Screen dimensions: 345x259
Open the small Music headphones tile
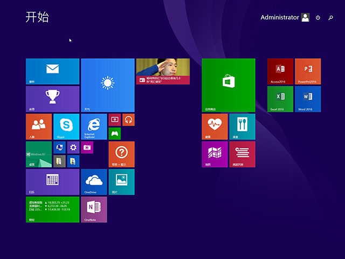pos(128,120)
